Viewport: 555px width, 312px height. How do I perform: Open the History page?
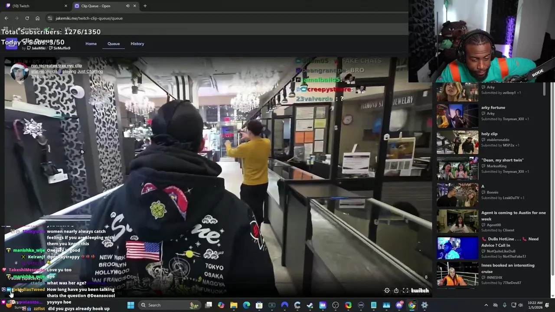137,44
